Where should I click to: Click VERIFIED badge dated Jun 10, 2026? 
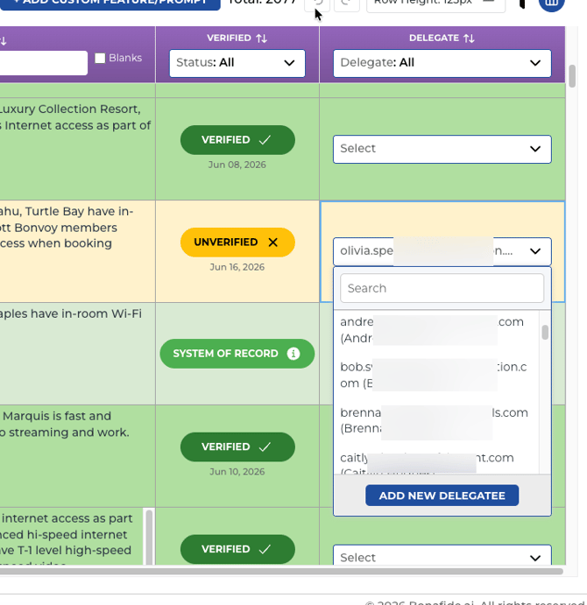237,447
